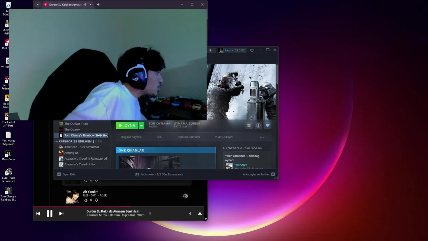Skip to the next track
Screen dimensions: 428x241
(61, 214)
